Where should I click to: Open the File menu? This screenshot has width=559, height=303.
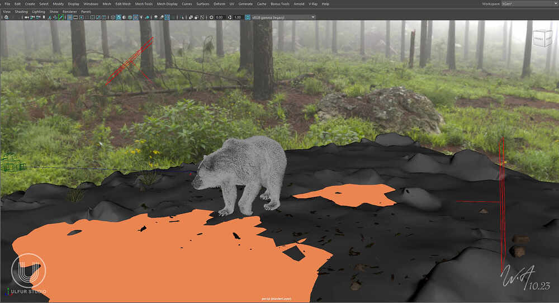tap(7, 4)
